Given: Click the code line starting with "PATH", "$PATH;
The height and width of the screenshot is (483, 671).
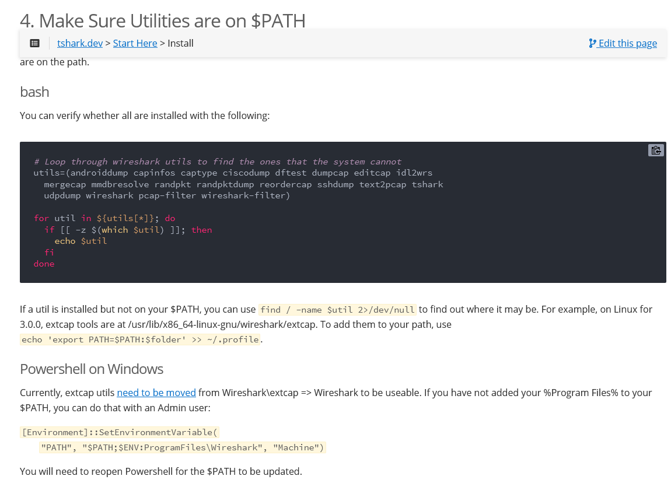Looking at the screenshot, I should (x=182, y=447).
